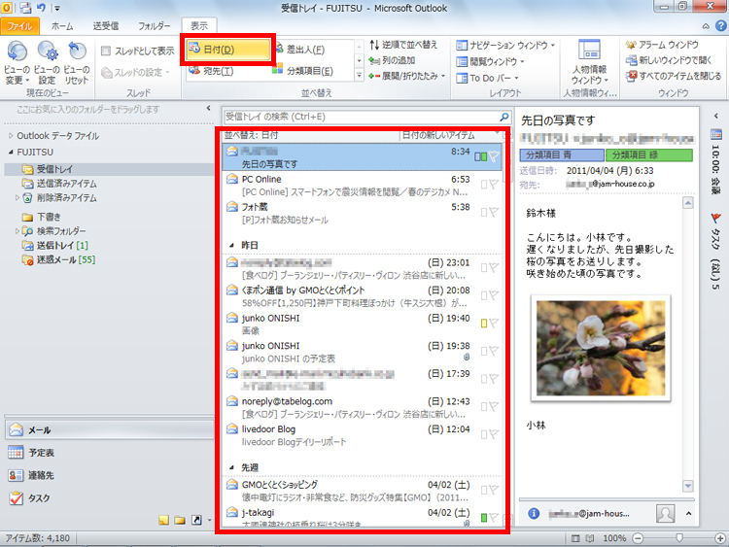
Task: Toggle flag on フォト蔵 message
Action: tap(494, 212)
